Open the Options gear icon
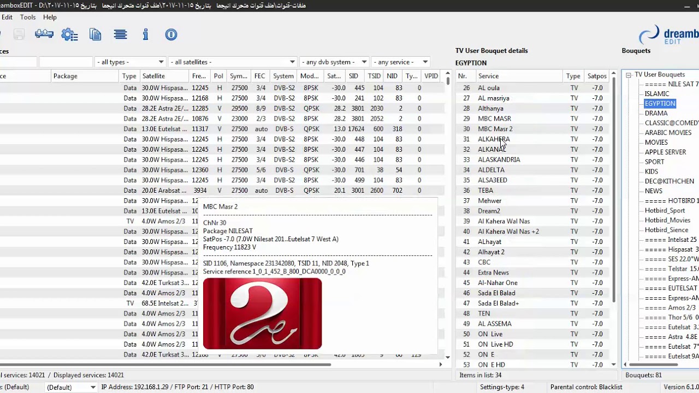This screenshot has height=393, width=699. [69, 34]
